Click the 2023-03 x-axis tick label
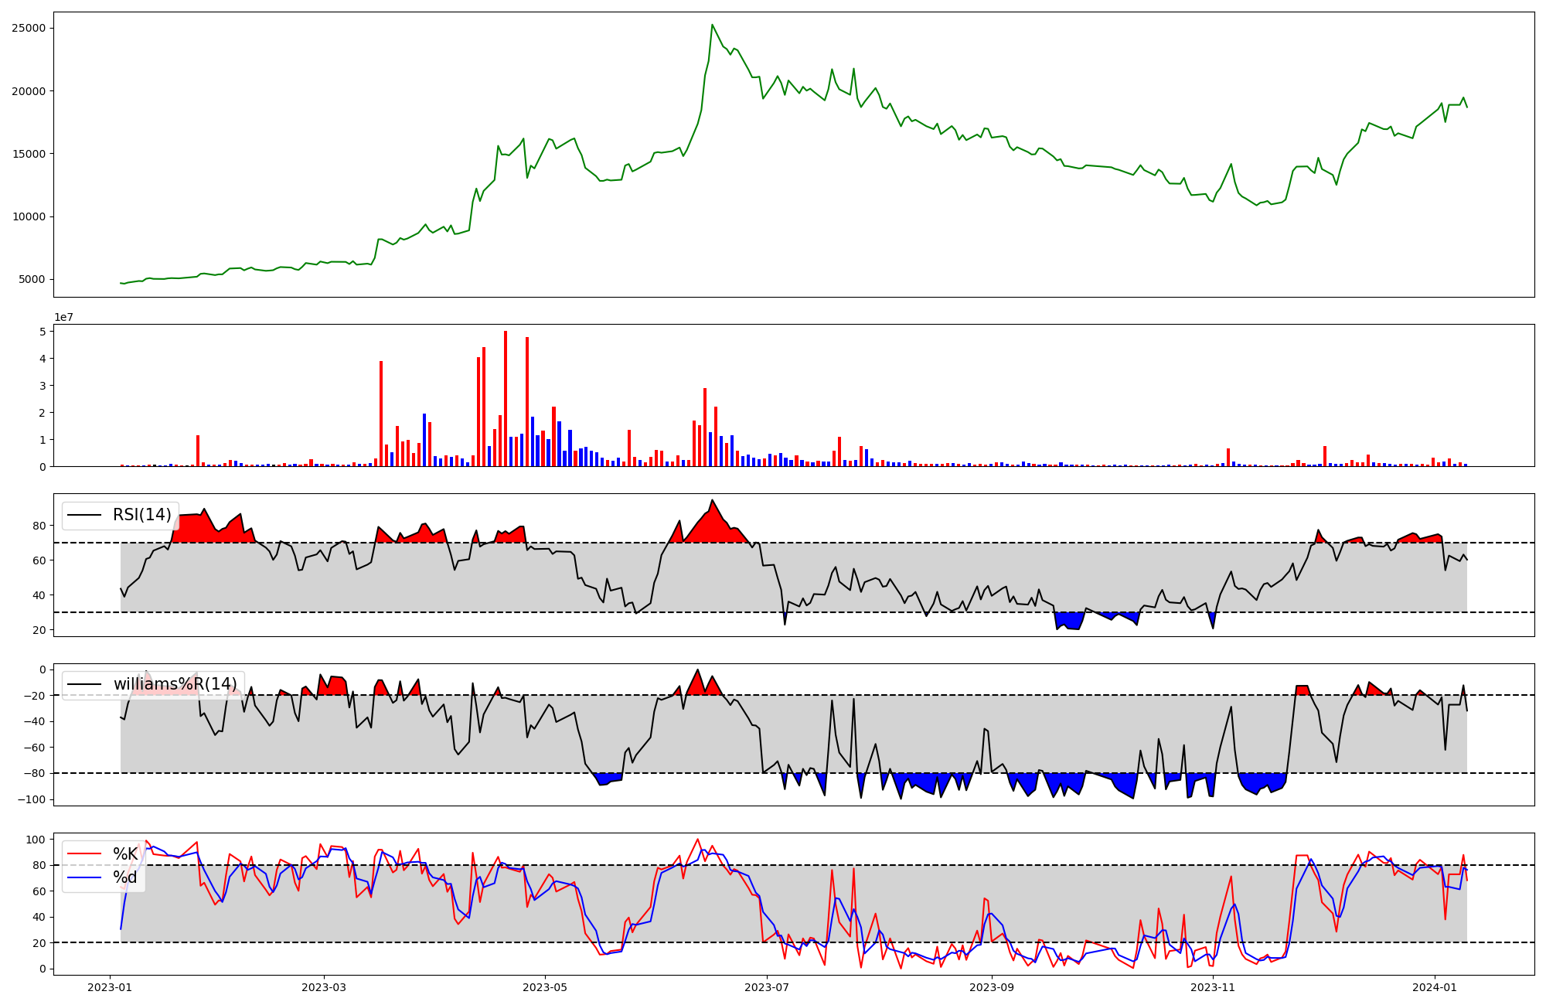This screenshot has height=1005, width=1546. coord(324,987)
